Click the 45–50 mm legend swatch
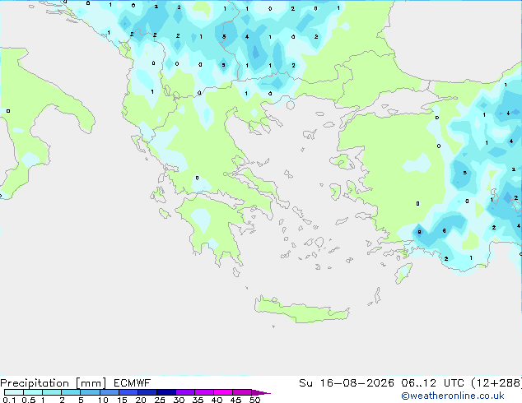 coord(242,392)
